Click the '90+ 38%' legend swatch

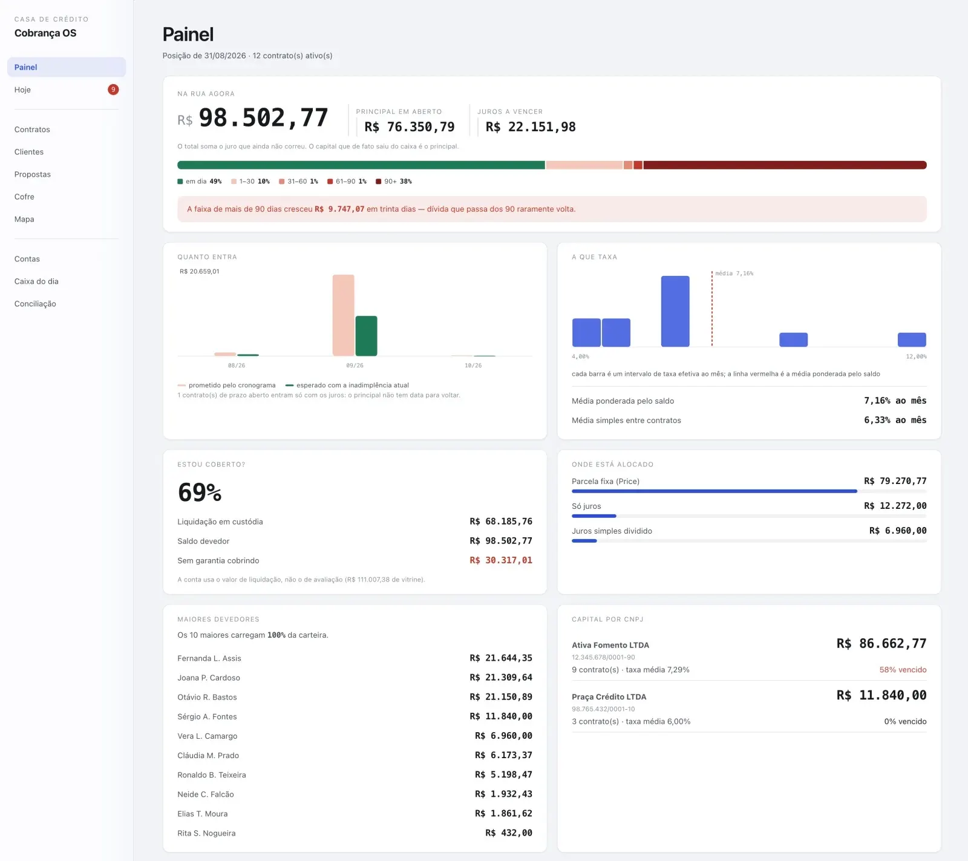pos(378,182)
